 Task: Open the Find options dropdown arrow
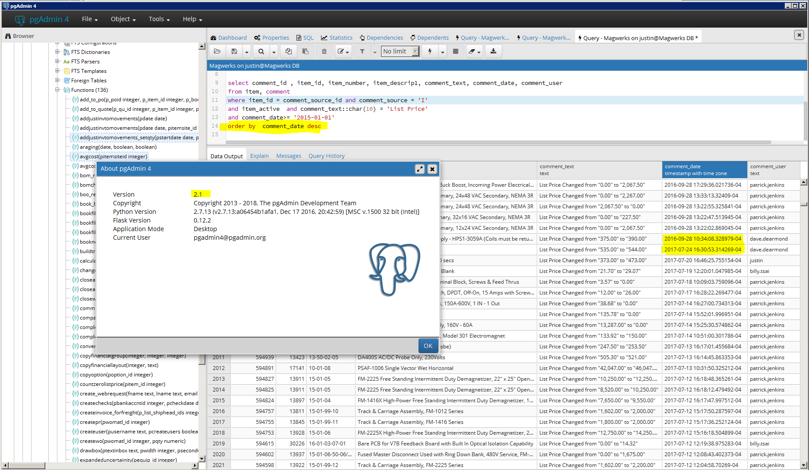[274, 51]
